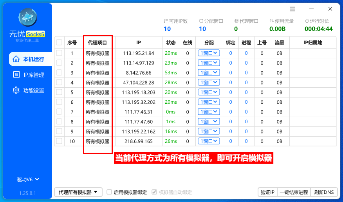Click the gear icon for 功能设置
The width and height of the screenshot is (343, 202).
(16, 90)
